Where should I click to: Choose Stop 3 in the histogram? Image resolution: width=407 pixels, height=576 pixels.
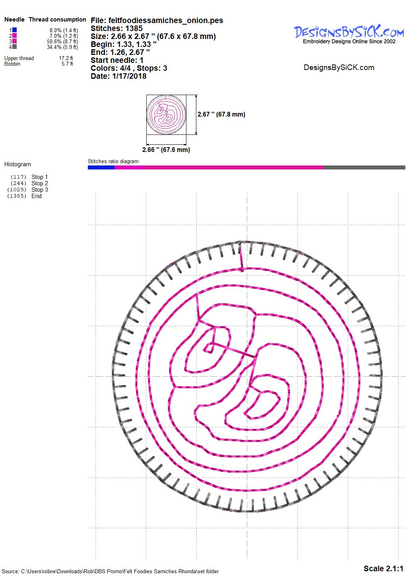click(39, 190)
